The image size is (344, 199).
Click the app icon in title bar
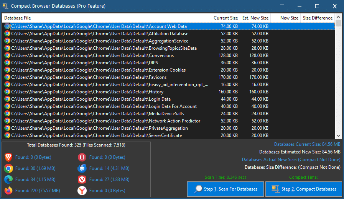click(5, 6)
